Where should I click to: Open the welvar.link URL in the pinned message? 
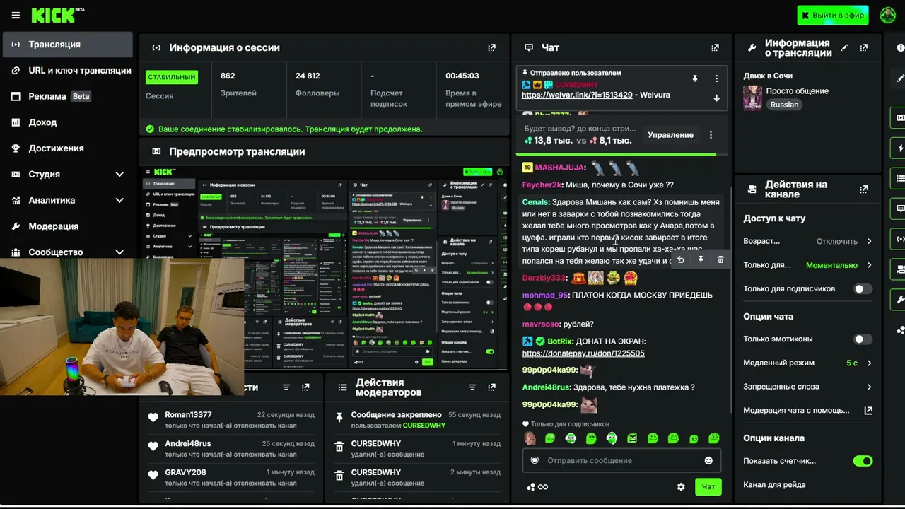(577, 95)
